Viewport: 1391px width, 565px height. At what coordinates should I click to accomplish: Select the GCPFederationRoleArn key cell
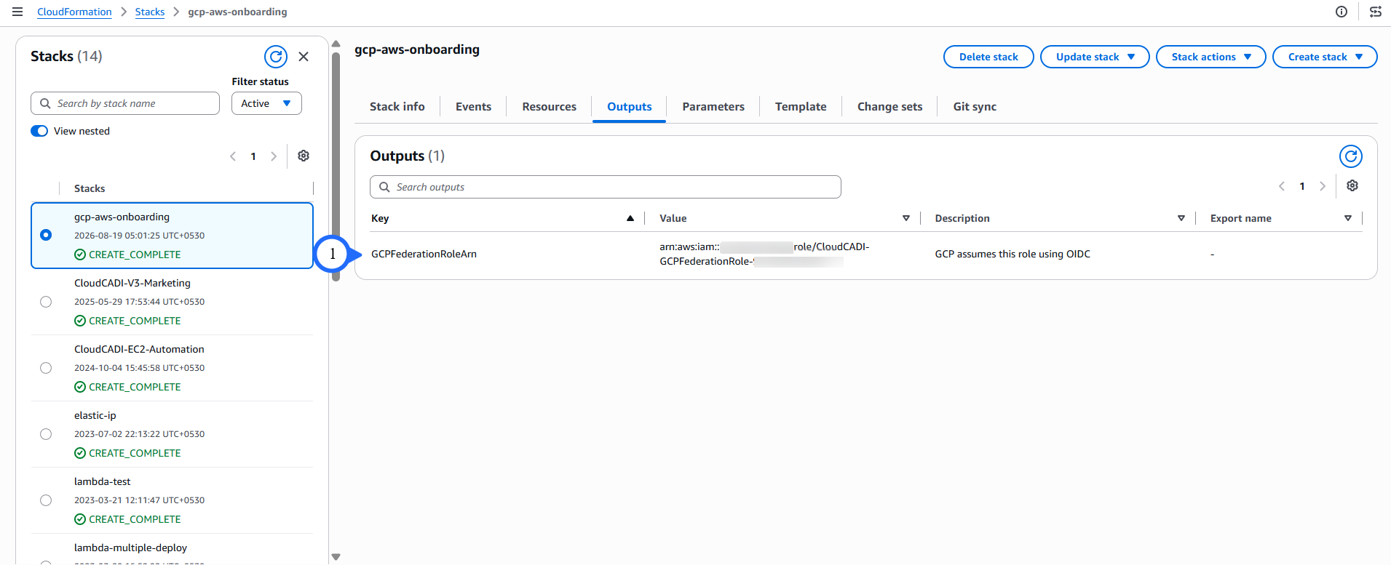coord(424,254)
